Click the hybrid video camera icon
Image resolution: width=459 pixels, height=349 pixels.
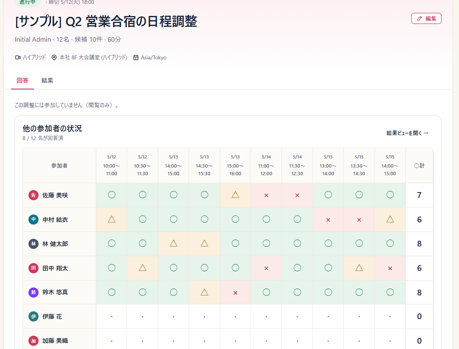tap(18, 57)
